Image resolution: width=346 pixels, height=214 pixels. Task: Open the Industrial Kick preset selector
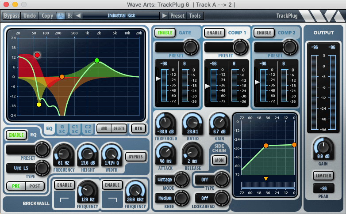click(121, 15)
